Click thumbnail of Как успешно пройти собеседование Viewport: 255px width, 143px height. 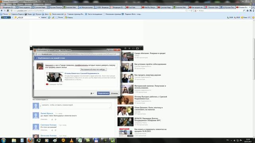(127, 67)
